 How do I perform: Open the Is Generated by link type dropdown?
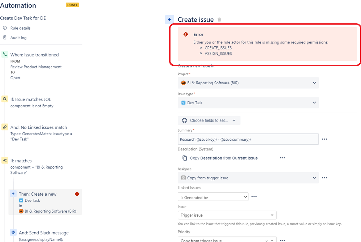[x=213, y=197]
